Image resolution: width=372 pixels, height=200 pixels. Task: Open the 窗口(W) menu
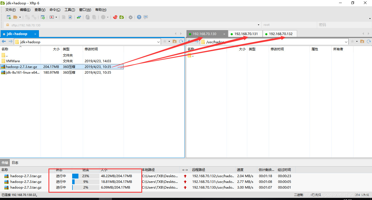coord(85,10)
